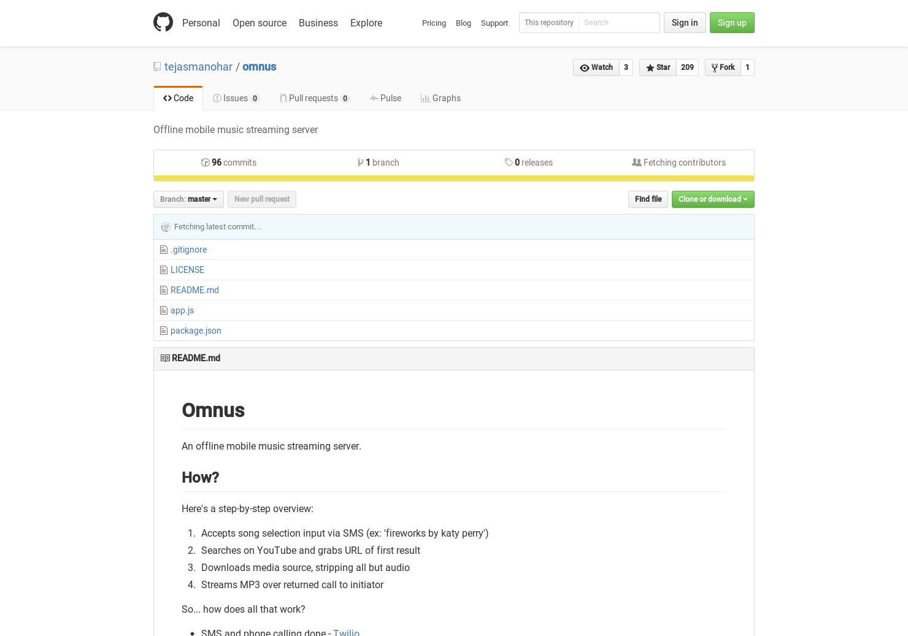This screenshot has height=636, width=908.
Task: Open the branch selector chevron
Action: [214, 199]
